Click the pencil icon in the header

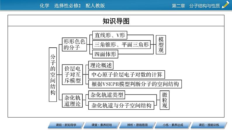click(x=226, y=5)
